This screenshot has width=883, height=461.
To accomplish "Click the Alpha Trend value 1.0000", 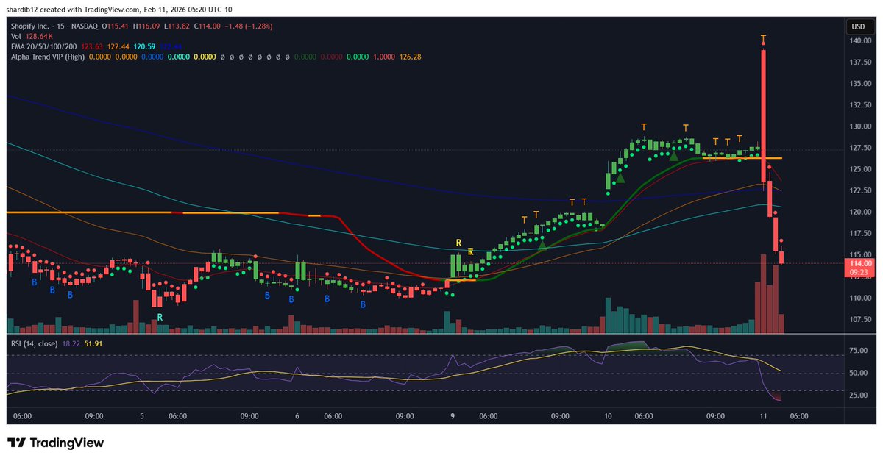I will [x=383, y=57].
